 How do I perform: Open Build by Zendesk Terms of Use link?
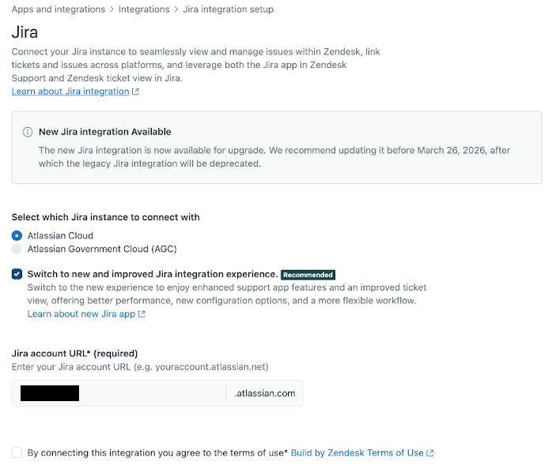point(357,453)
